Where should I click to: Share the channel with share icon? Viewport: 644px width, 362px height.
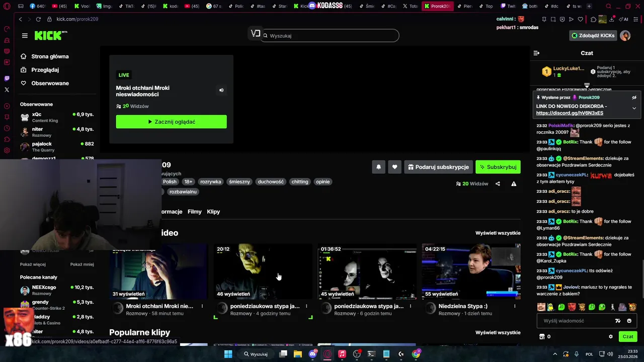498,184
